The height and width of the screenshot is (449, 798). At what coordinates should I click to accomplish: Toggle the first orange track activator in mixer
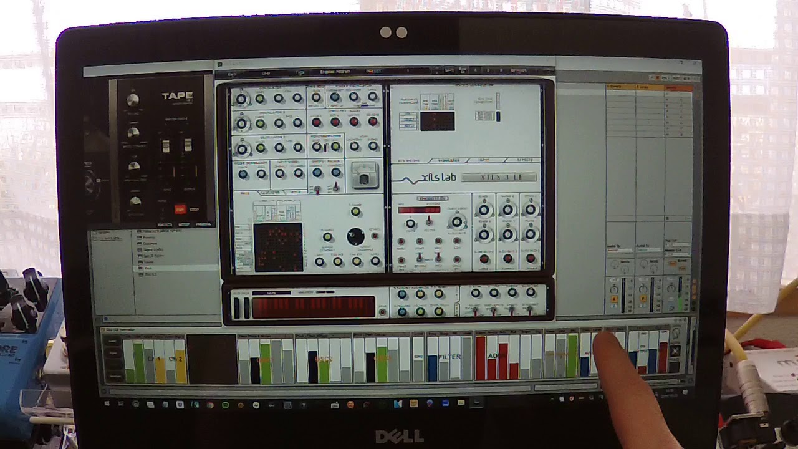(614, 300)
